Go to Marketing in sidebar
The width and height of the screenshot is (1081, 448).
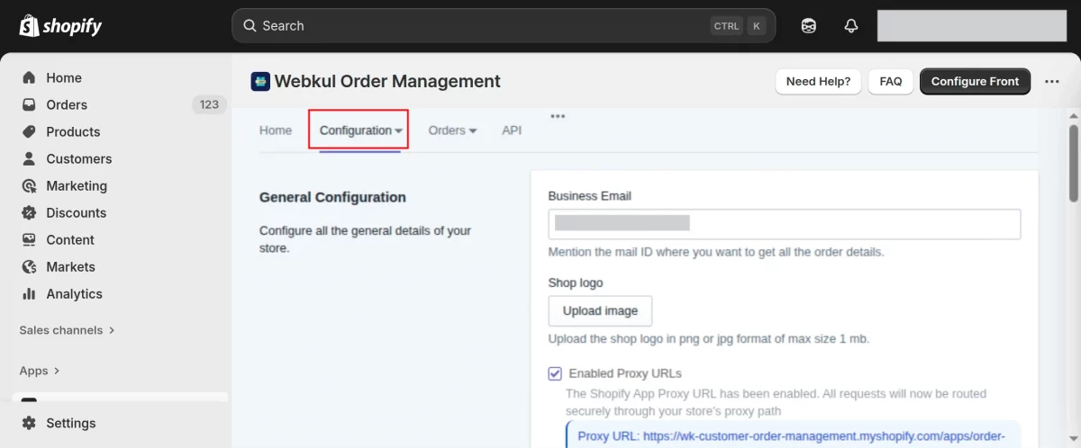click(x=77, y=186)
